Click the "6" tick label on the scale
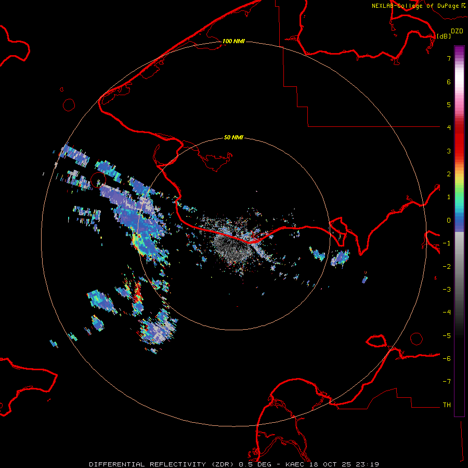Image resolution: width=468 pixels, height=468 pixels. coord(449,82)
